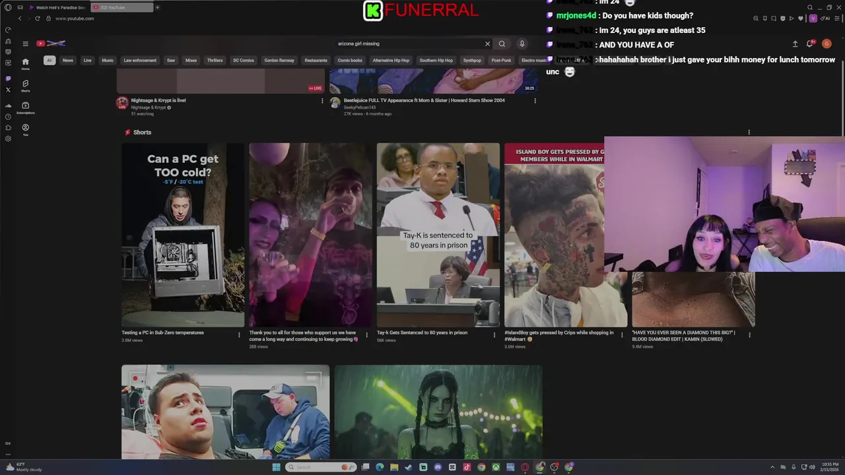Open options for Blood Diamond Edit short
The height and width of the screenshot is (475, 845).
click(x=749, y=335)
